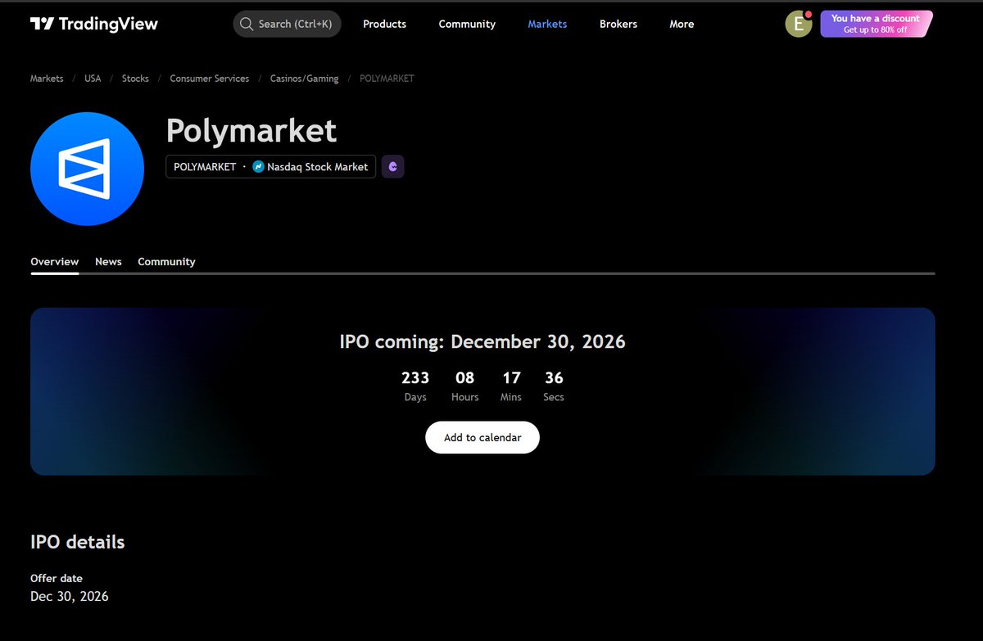Go to Casinos/Gaming breadcrumb
The width and height of the screenshot is (983, 641).
[x=304, y=79]
